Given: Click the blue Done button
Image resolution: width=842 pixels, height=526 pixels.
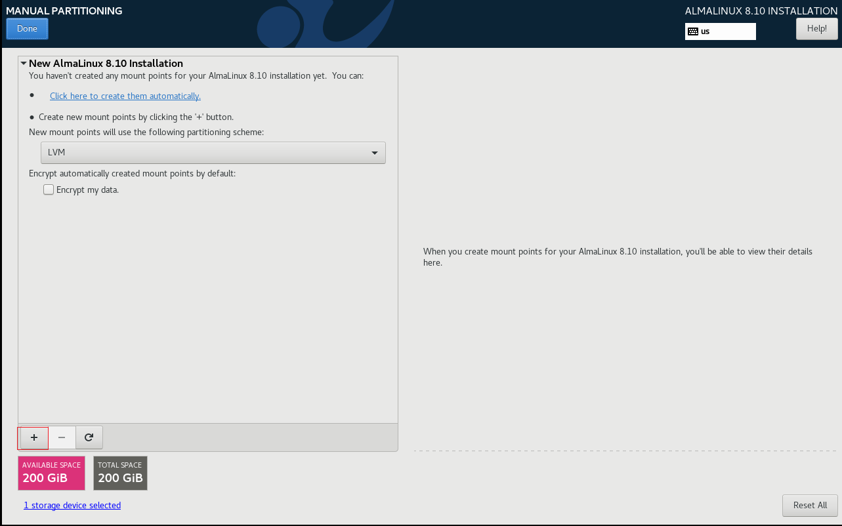Looking at the screenshot, I should [27, 29].
